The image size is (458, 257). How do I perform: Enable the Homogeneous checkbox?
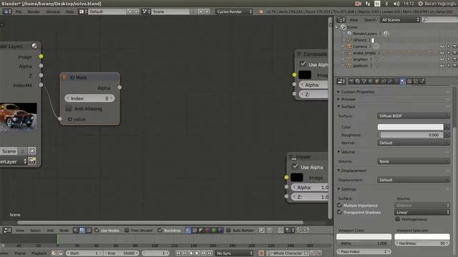pyautogui.click(x=398, y=219)
